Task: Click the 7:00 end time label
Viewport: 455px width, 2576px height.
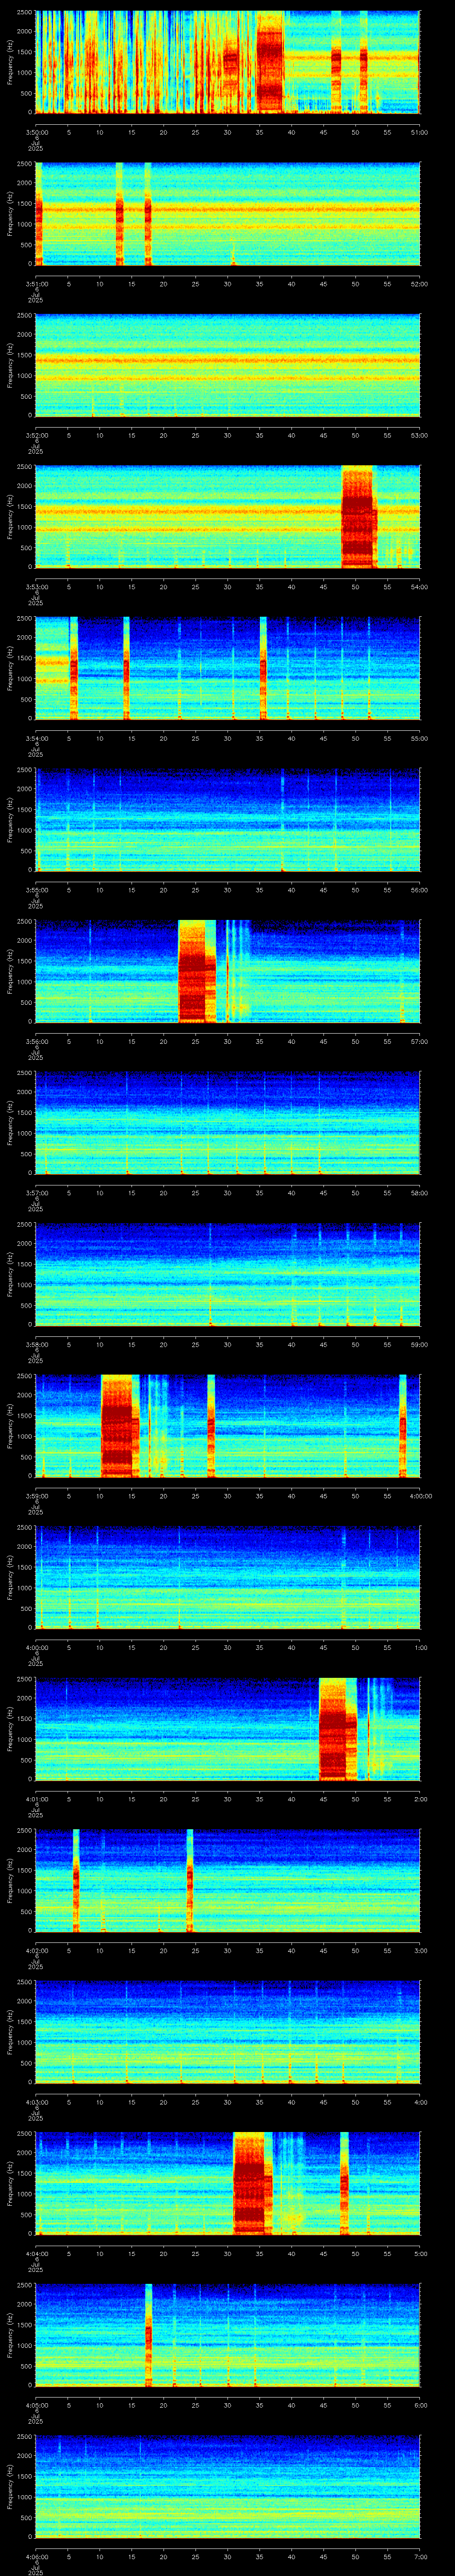Action: (x=421, y=2556)
